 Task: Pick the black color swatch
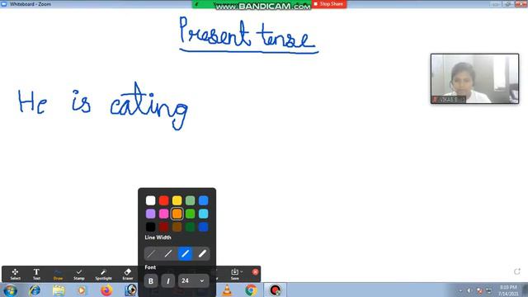[x=150, y=227]
